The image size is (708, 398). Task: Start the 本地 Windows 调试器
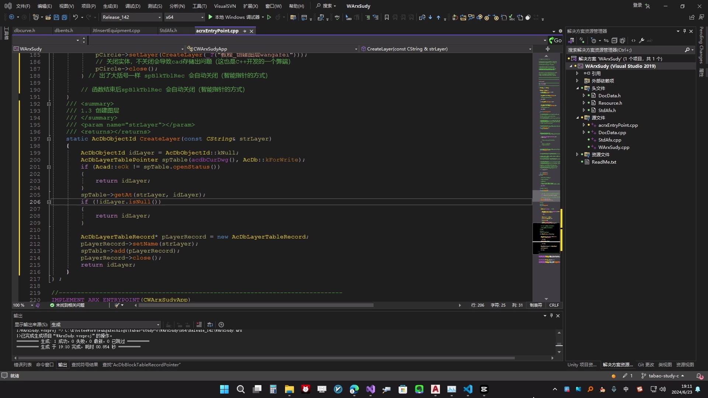point(236,17)
